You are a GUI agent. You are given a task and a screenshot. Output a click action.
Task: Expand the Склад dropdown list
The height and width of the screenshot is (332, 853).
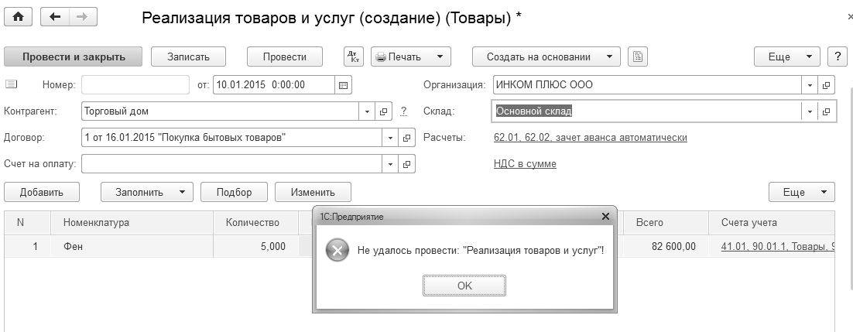click(x=810, y=111)
